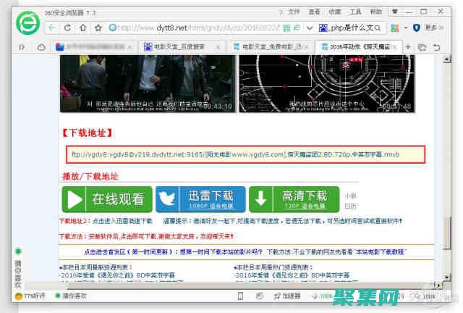Open the colorful apps grid icon
This screenshot has width=463, height=313.
coord(394,28)
